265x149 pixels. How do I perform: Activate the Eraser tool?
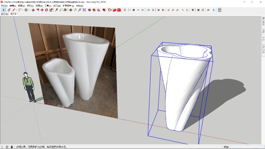tap(9, 10)
